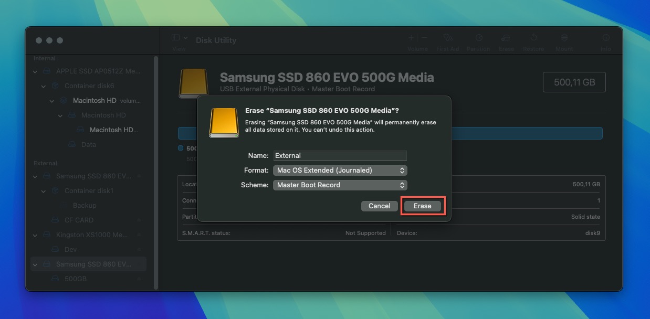
Task: Click the Not Supported S.M.A.R.T. value
Action: [x=365, y=233]
